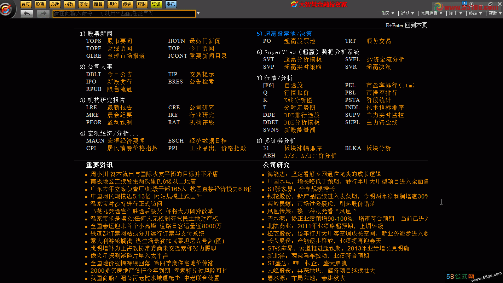Click the circled A icon in title bar

pos(472,4)
